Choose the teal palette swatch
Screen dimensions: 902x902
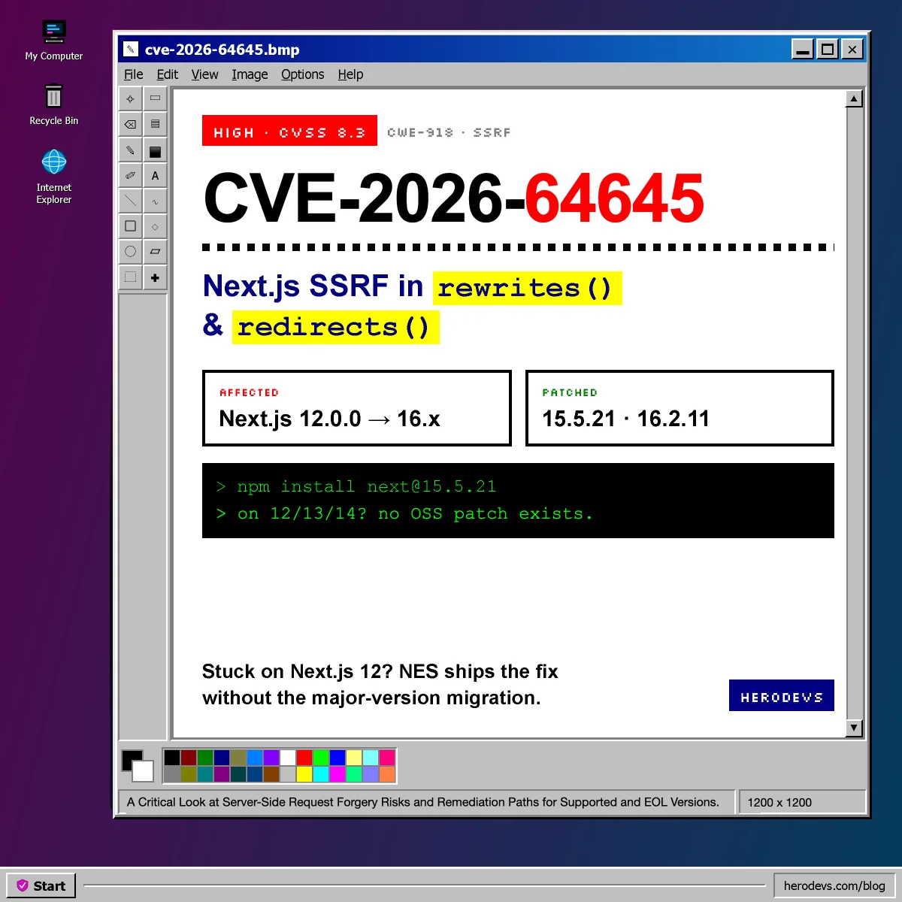[205, 774]
